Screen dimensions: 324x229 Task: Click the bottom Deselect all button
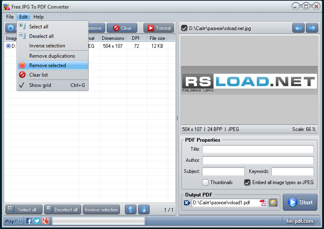point(63,209)
